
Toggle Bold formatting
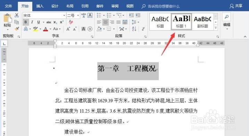coord(26,22)
